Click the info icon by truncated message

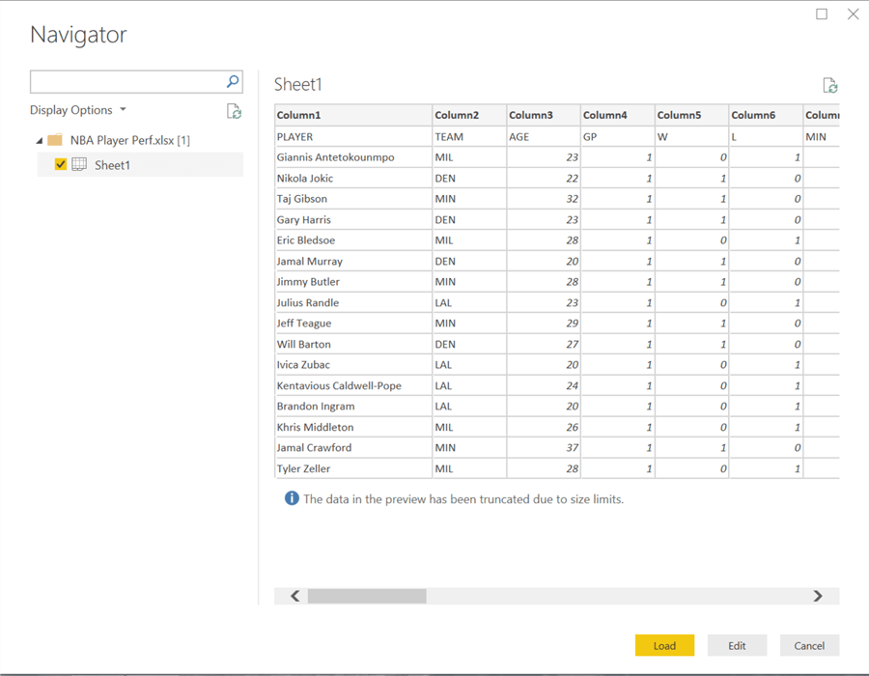tap(292, 499)
